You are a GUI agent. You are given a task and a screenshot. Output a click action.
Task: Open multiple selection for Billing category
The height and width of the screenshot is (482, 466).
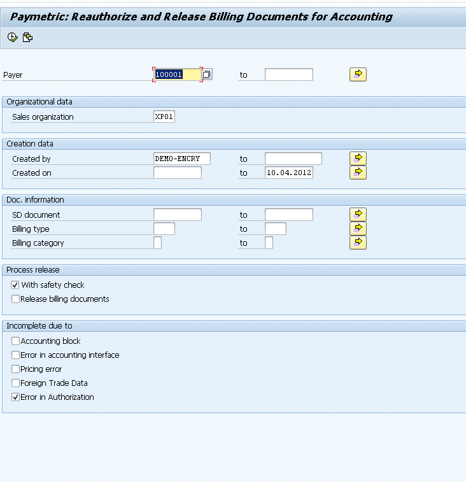pyautogui.click(x=358, y=243)
